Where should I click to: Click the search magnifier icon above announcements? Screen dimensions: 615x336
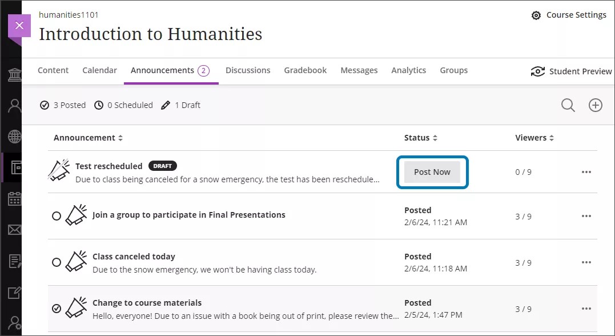pyautogui.click(x=568, y=105)
